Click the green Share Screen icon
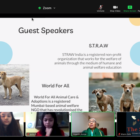The width and height of the screenshot is (140, 140). tap(130, 7)
